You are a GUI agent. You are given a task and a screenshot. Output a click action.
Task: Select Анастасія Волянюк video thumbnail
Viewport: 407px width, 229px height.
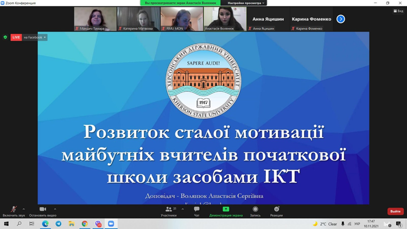point(225,19)
